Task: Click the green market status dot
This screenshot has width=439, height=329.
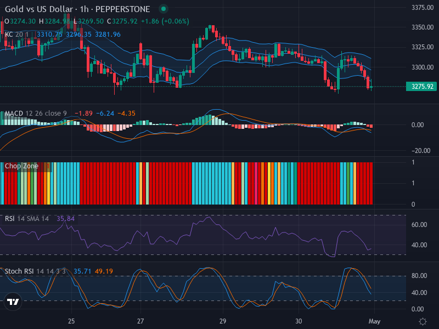Action: (164, 9)
